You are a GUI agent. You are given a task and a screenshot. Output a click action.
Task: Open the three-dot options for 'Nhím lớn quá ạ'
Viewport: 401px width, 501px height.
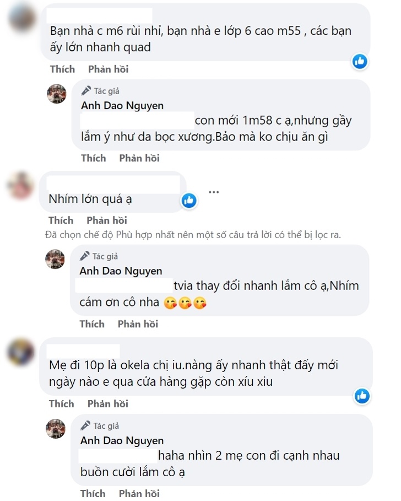[214, 191]
